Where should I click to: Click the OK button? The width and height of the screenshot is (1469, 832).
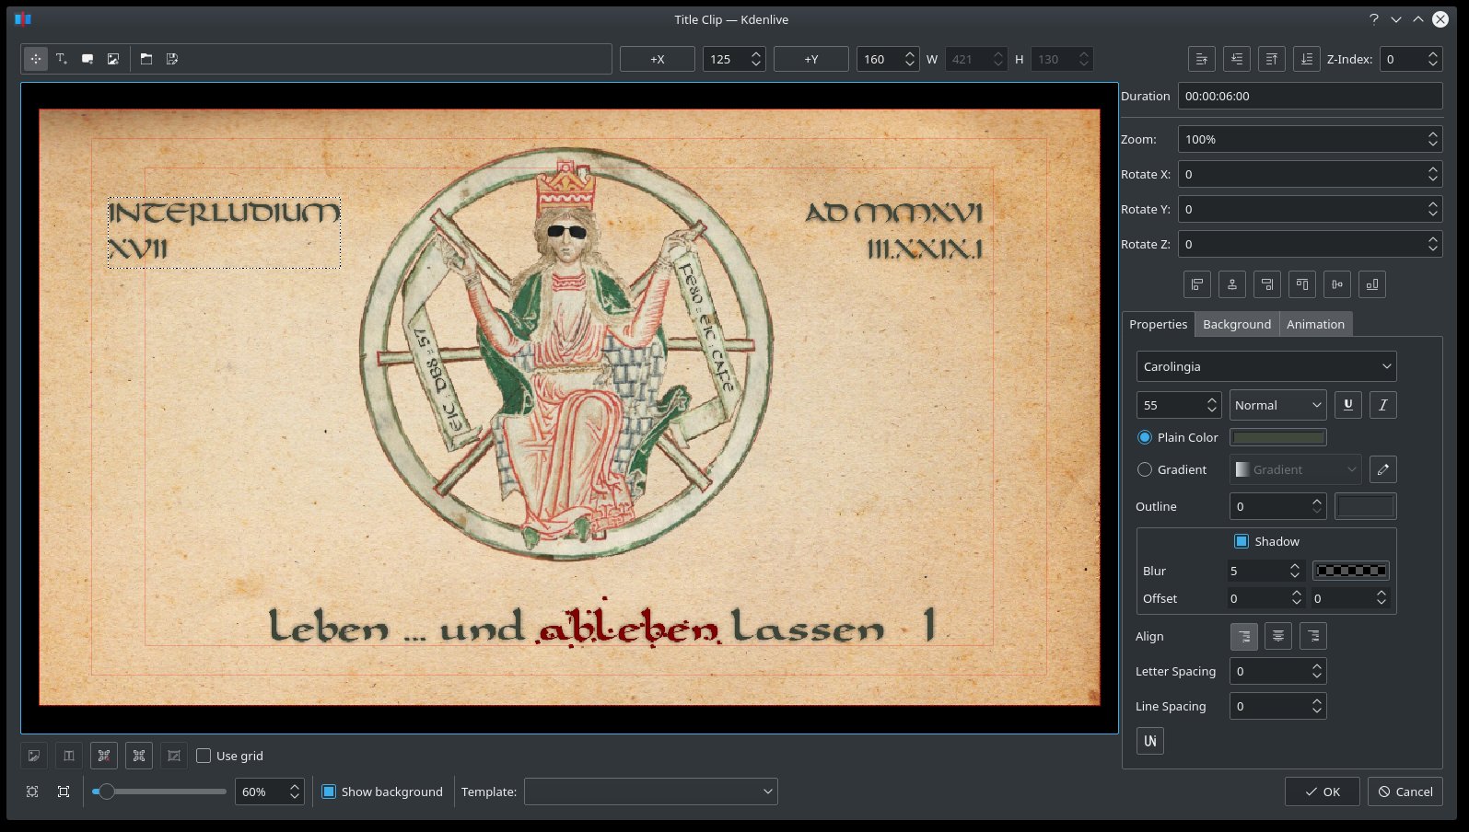tap(1323, 792)
